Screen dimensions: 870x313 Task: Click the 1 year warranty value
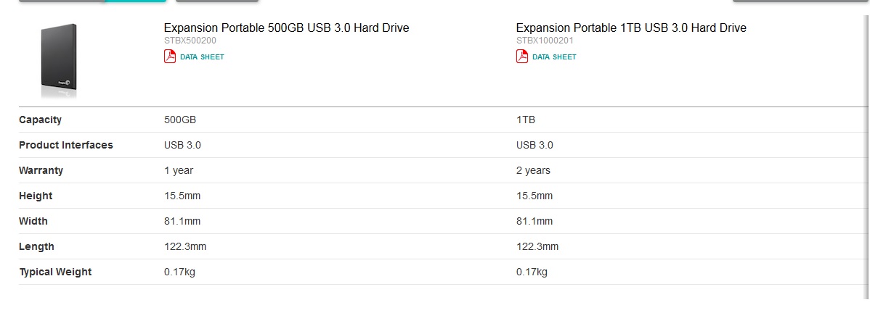pyautogui.click(x=179, y=170)
